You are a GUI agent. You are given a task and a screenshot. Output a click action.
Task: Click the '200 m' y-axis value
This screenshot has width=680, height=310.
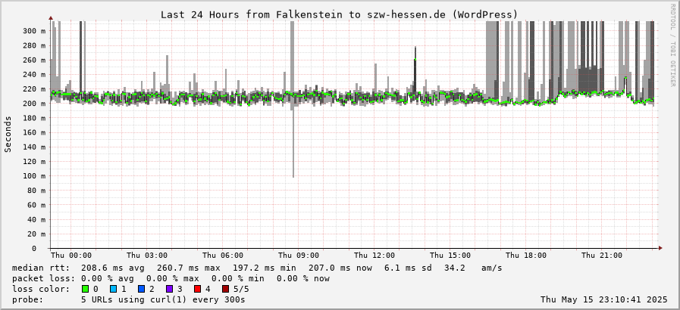coord(34,104)
